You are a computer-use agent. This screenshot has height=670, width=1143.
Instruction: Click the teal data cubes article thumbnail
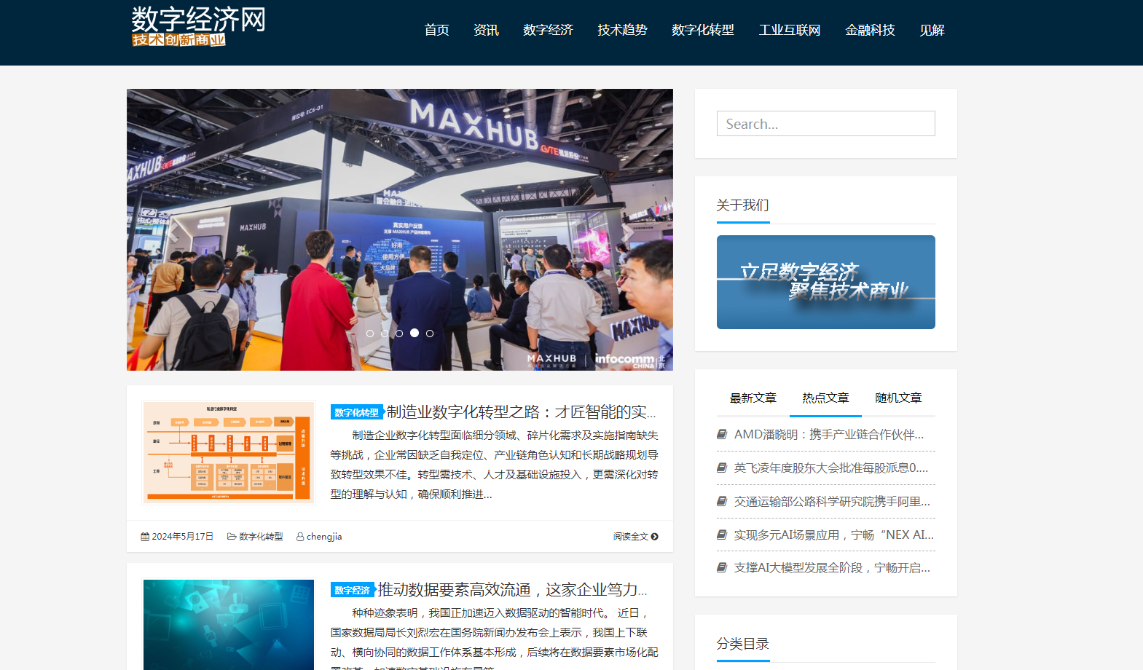(x=228, y=625)
